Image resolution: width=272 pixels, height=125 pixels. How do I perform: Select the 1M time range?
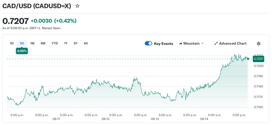32,43
